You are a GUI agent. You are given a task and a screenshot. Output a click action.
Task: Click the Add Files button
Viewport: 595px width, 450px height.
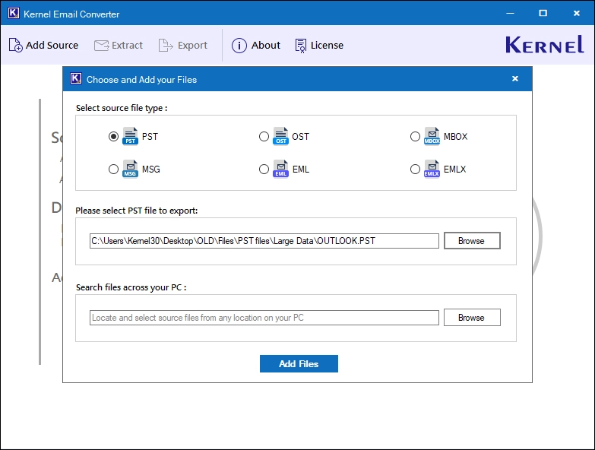click(299, 364)
